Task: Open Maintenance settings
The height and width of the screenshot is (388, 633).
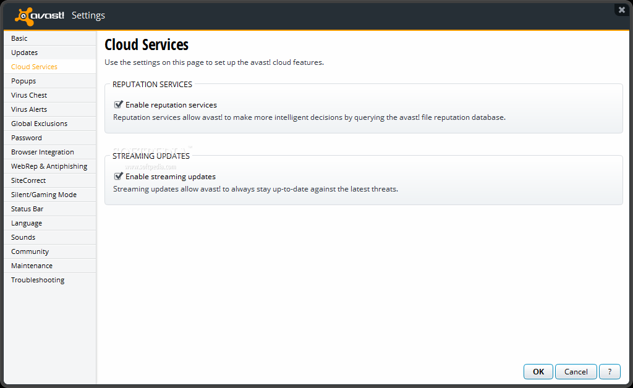Action: coord(50,266)
